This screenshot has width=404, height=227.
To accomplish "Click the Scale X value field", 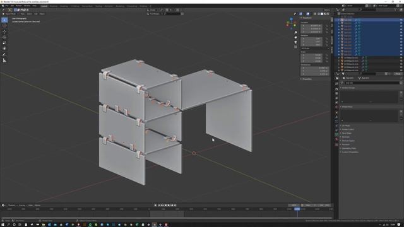I will pos(311,55).
